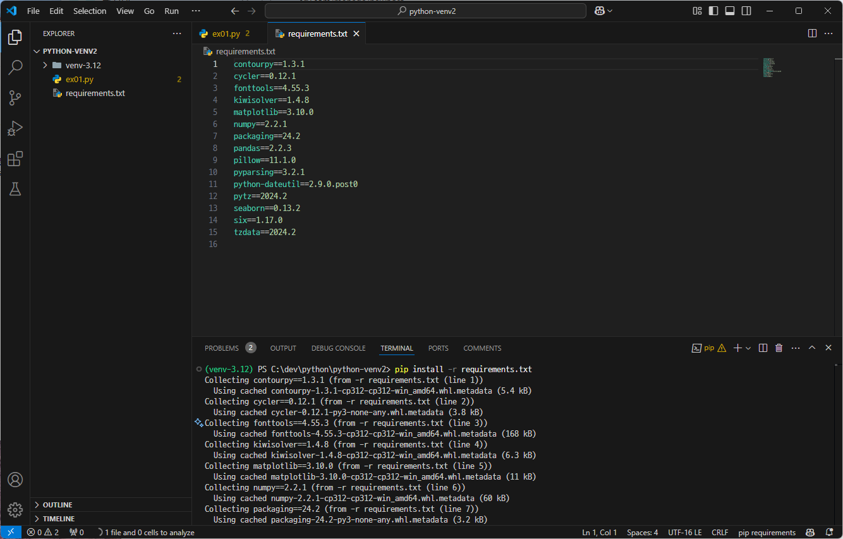This screenshot has width=843, height=539.
Task: Change indentation via Spaces: 4
Action: coord(643,533)
